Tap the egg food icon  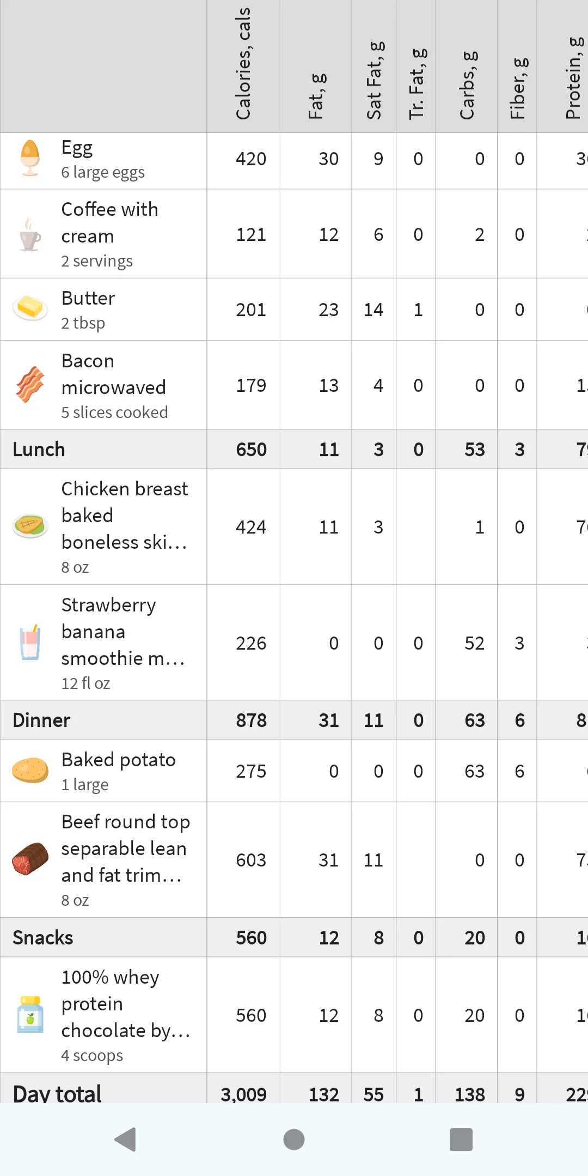[x=30, y=159]
